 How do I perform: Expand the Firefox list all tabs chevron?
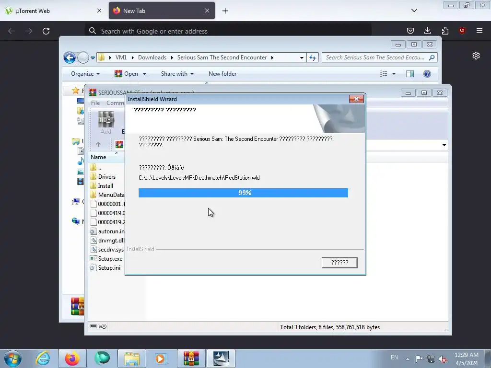414,11
